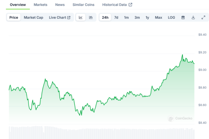Screen dimensions: 209x139
Task: Expand chart to fullscreen
Action: point(203,18)
